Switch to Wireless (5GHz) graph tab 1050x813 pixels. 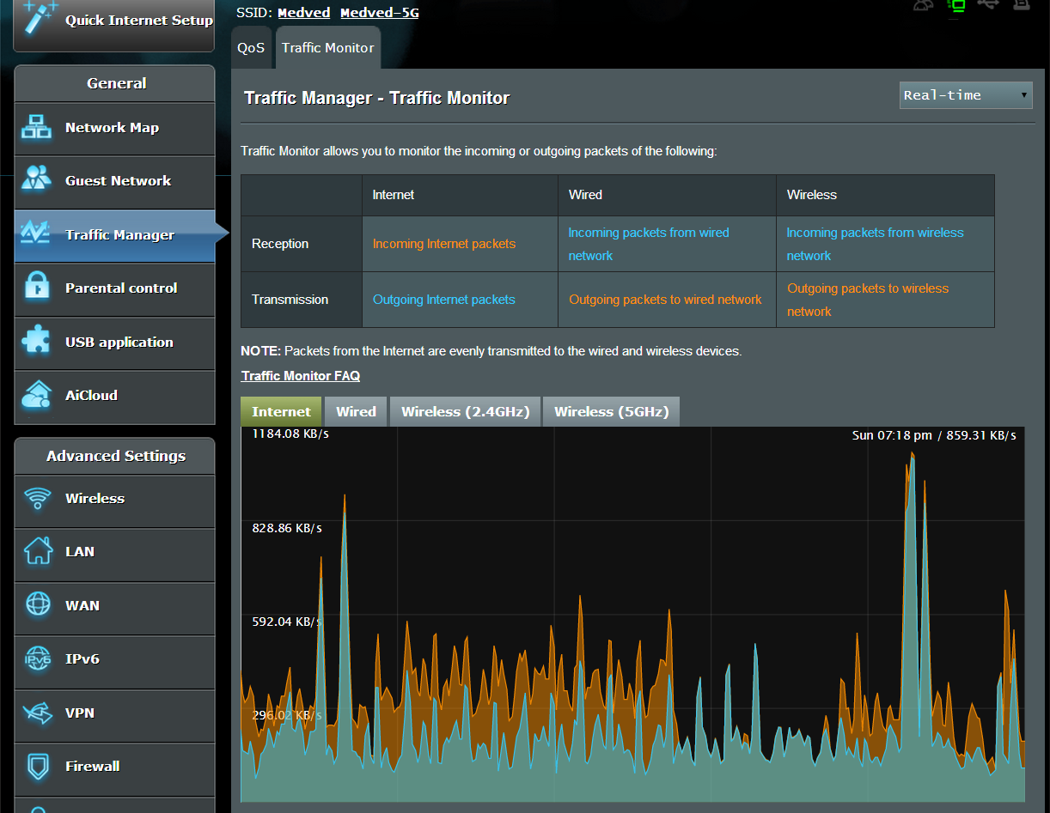pyautogui.click(x=611, y=412)
